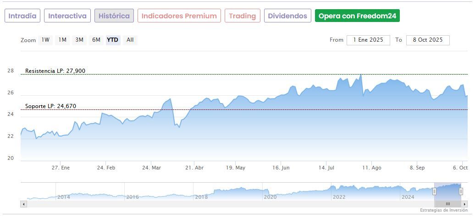Select the 1W zoom range
This screenshot has width=475, height=218.
45,40
